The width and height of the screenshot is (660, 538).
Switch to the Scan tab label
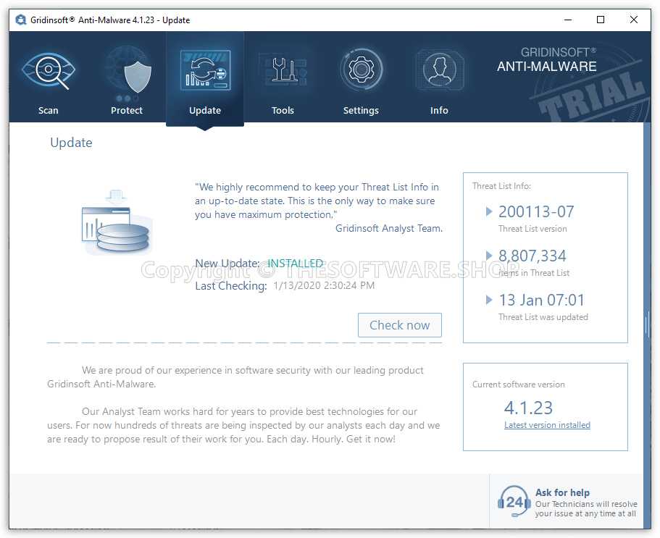[x=49, y=111]
